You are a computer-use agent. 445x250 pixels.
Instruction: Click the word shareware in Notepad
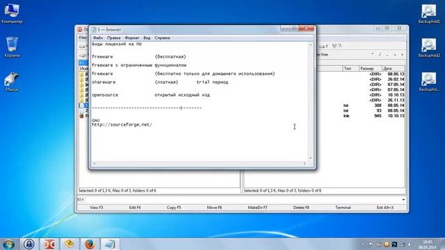(104, 82)
